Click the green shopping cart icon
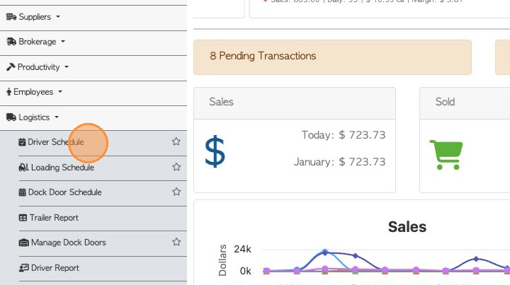The width and height of the screenshot is (510, 285). (x=446, y=154)
